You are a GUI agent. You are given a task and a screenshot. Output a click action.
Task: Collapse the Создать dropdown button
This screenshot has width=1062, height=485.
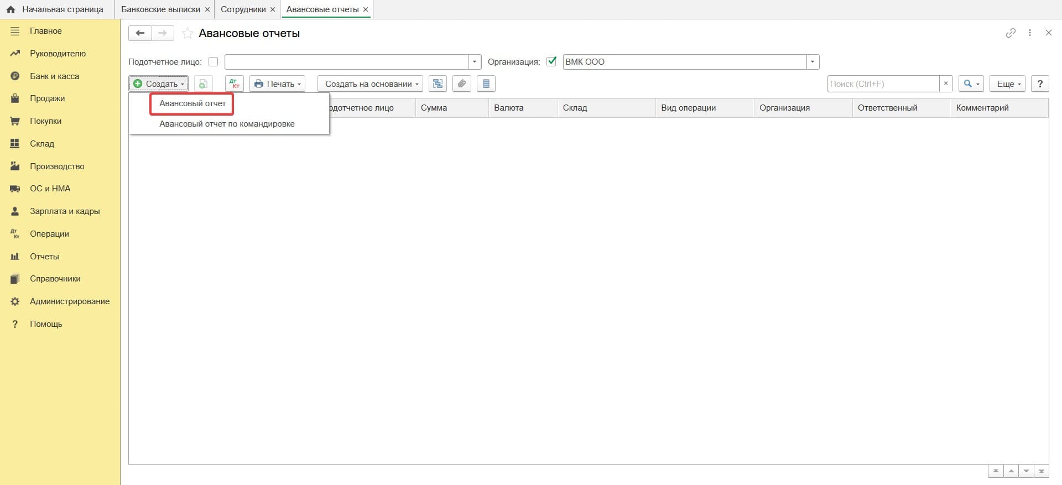tap(159, 84)
